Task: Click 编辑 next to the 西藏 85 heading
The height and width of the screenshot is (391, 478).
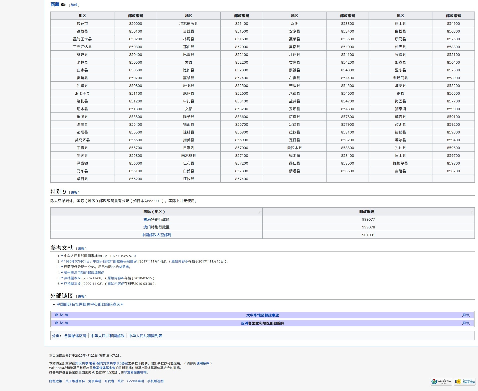Action: [74, 5]
